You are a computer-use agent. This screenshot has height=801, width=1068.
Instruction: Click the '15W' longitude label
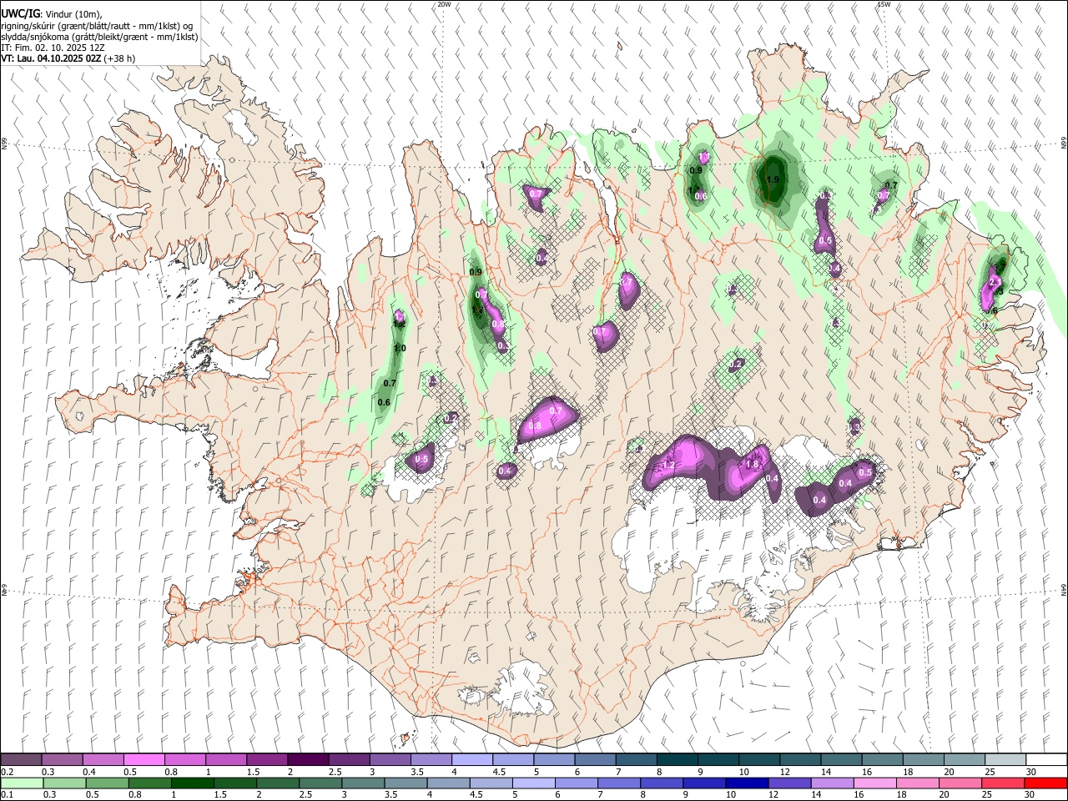click(884, 4)
